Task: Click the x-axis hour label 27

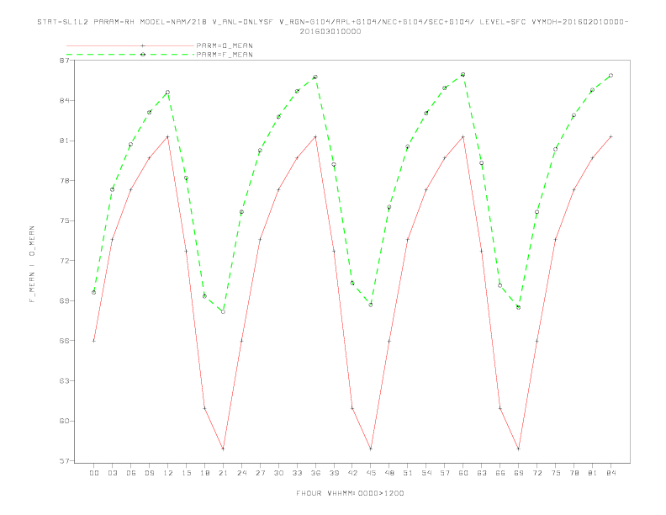Action: (x=260, y=473)
